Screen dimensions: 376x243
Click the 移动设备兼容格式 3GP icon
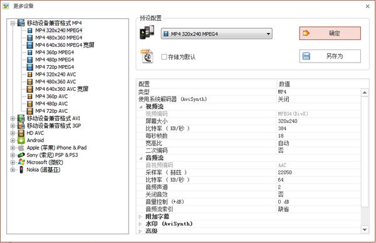click(x=21, y=126)
